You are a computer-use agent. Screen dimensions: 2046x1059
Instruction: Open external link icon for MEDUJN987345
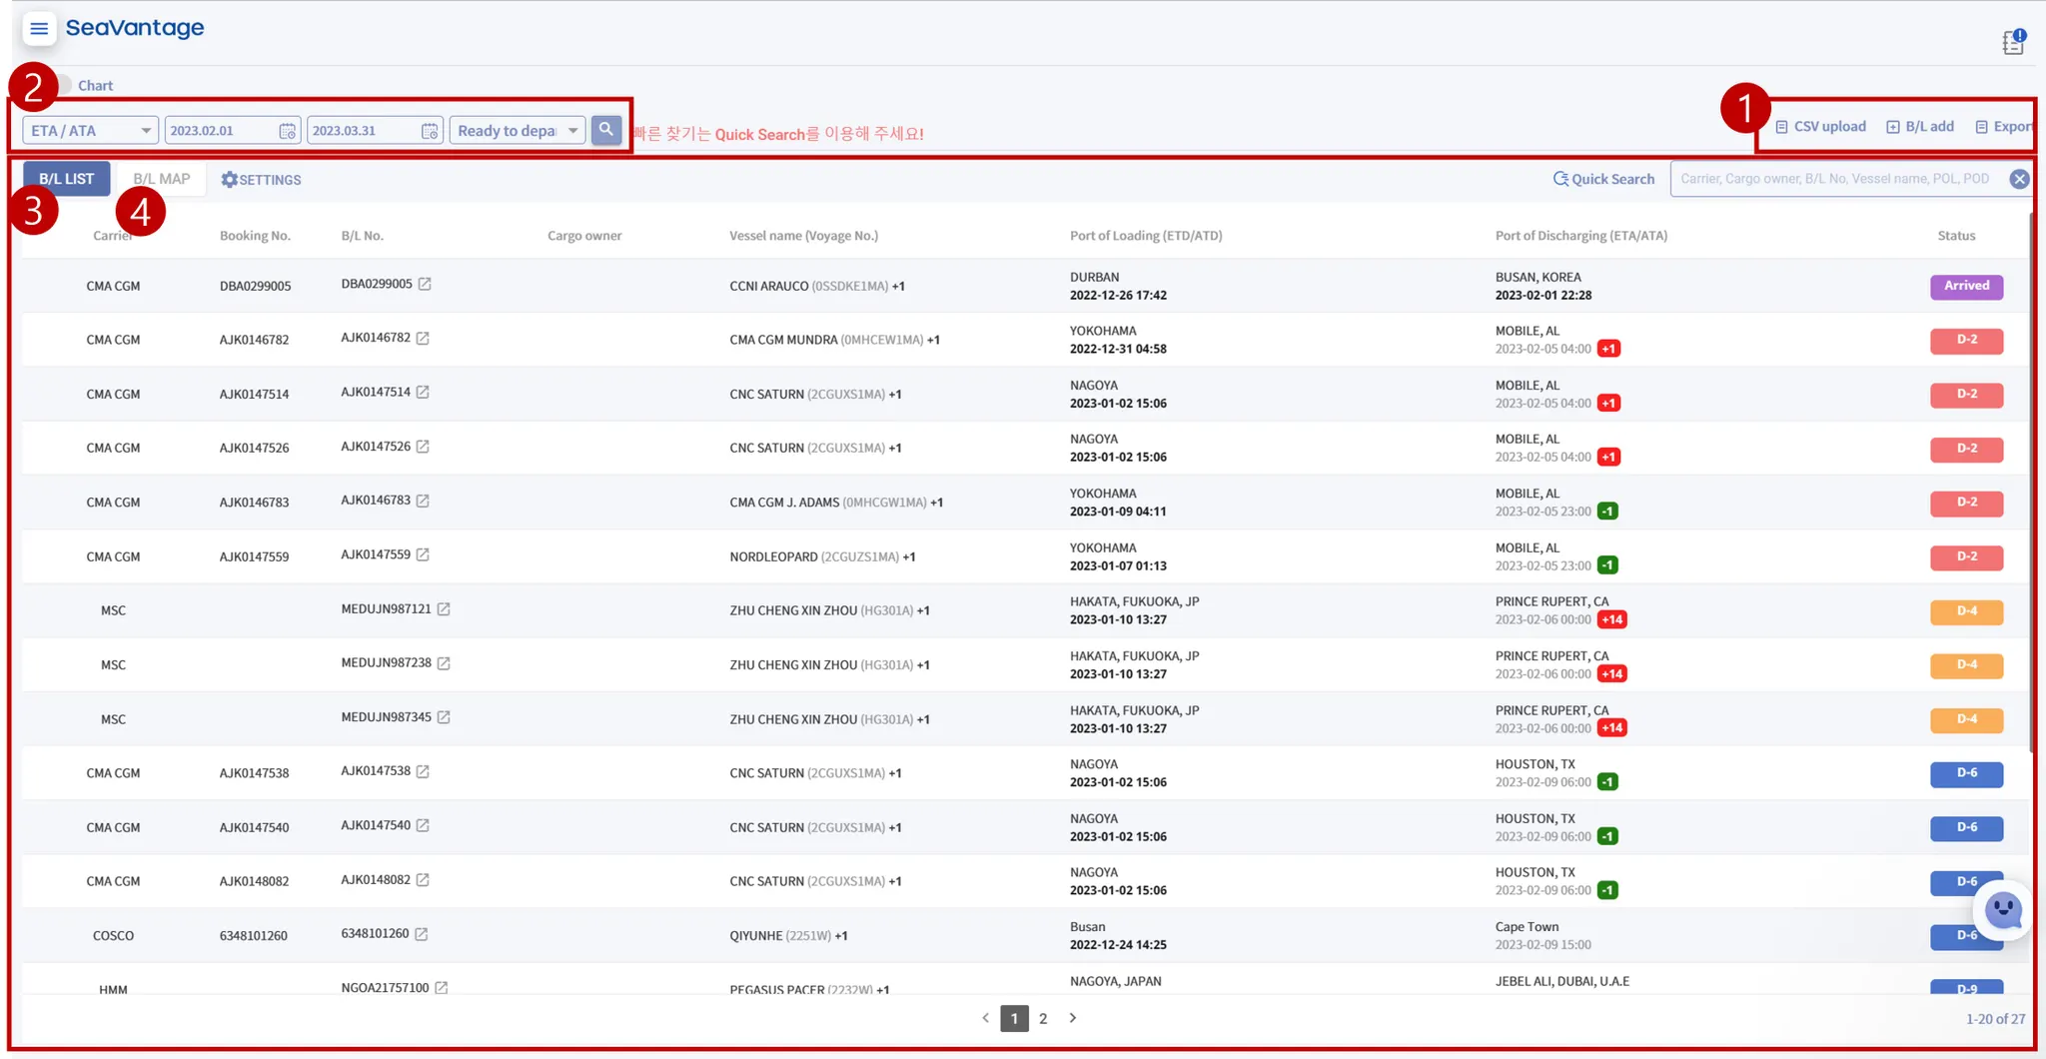(444, 717)
